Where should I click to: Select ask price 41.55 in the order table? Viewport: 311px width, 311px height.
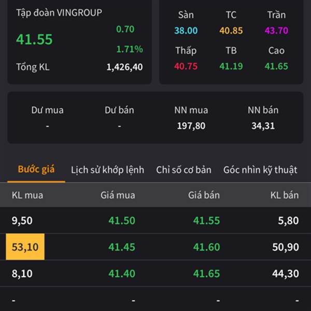(206, 221)
